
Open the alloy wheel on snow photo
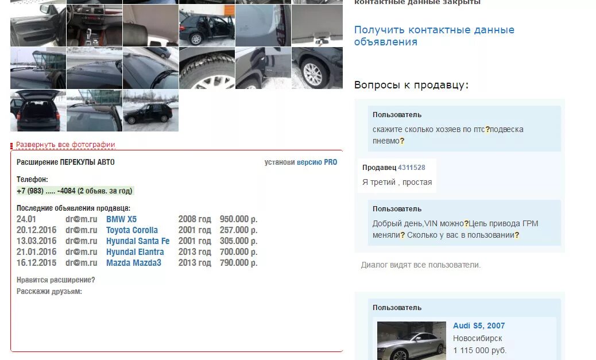317,68
